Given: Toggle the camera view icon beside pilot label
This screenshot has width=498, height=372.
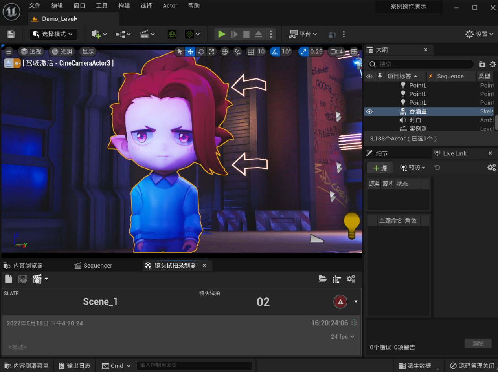Looking at the screenshot, I should click(17, 63).
